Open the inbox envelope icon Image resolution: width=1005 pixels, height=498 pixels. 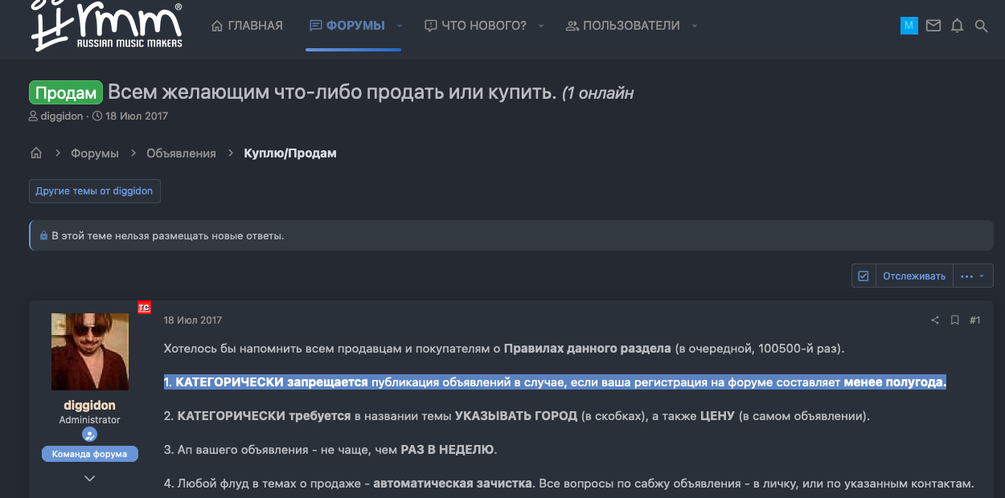933,26
